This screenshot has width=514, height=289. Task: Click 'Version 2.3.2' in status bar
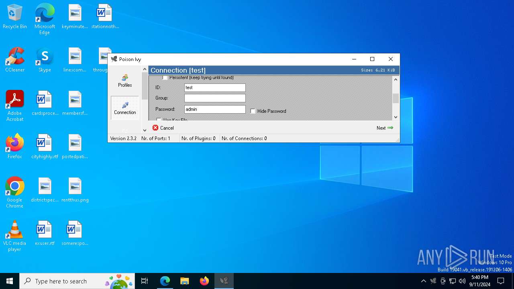[x=123, y=138]
